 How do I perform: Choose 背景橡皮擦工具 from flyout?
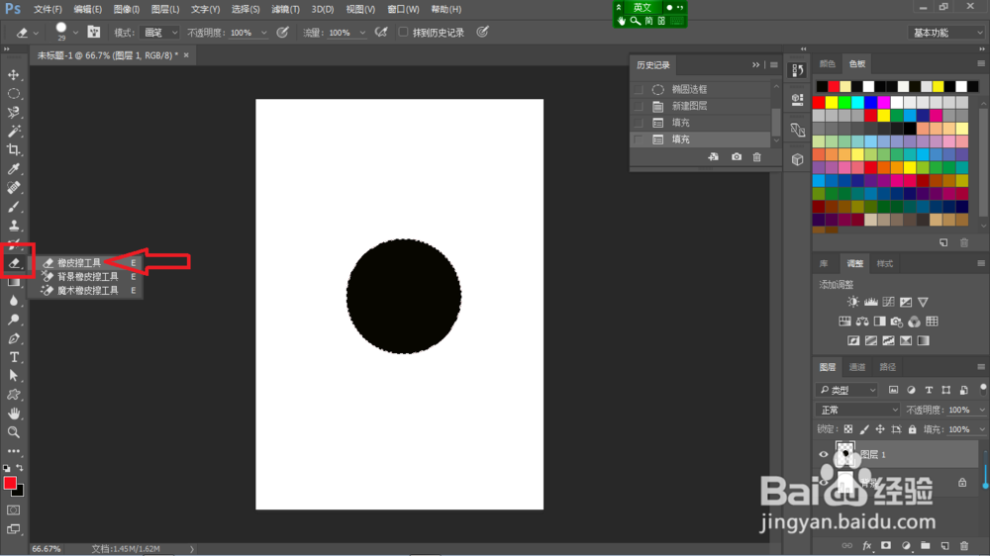pyautogui.click(x=89, y=276)
